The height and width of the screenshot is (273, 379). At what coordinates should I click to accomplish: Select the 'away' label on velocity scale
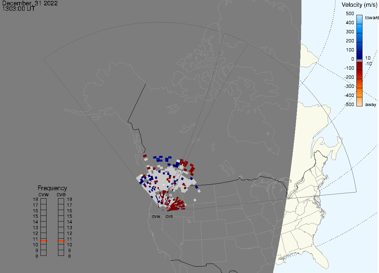pyautogui.click(x=371, y=104)
